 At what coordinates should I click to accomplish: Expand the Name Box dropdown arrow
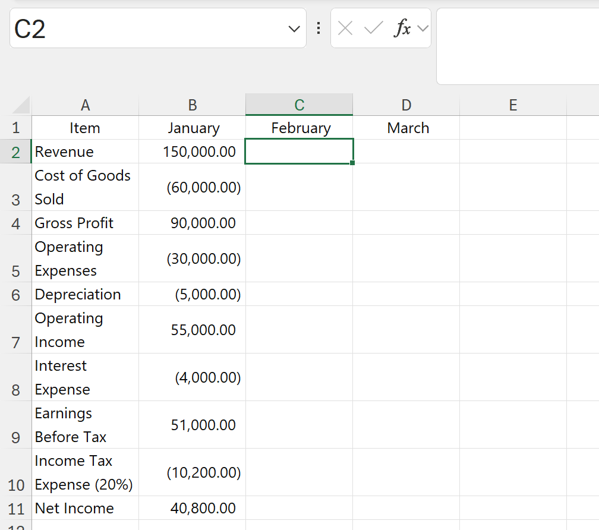click(x=294, y=29)
